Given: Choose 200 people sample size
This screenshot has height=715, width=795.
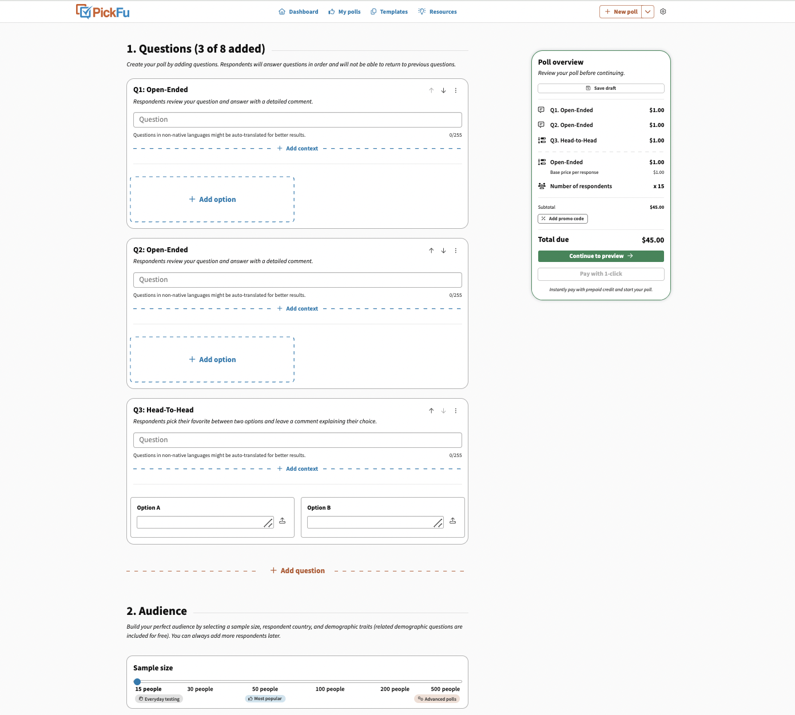Looking at the screenshot, I should point(395,689).
